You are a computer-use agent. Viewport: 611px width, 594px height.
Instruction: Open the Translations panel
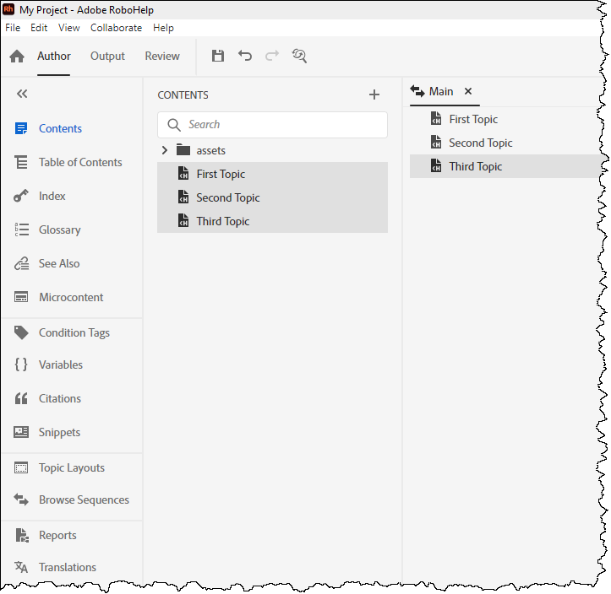pyautogui.click(x=67, y=567)
